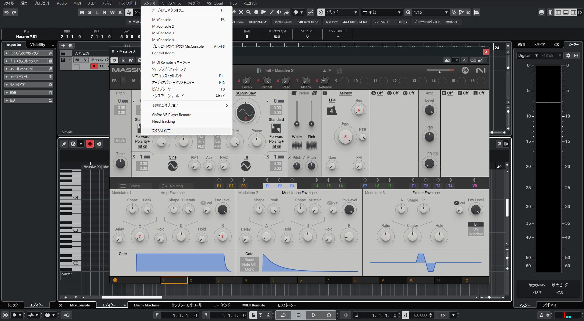Click the transport Stop button
This screenshot has width=584, height=321.
(298, 315)
